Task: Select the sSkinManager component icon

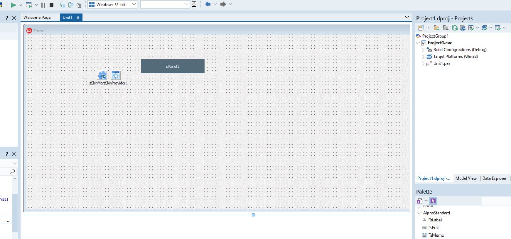Action: coord(102,75)
